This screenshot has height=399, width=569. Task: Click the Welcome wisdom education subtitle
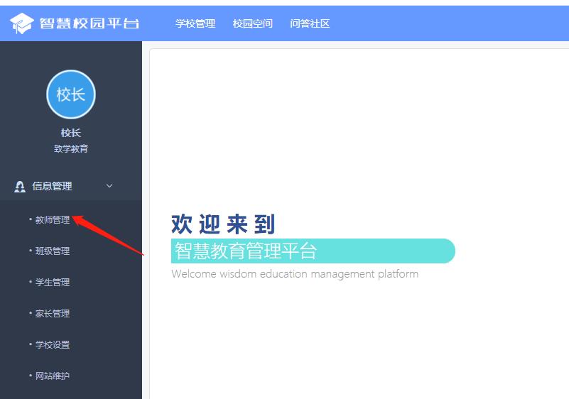295,274
